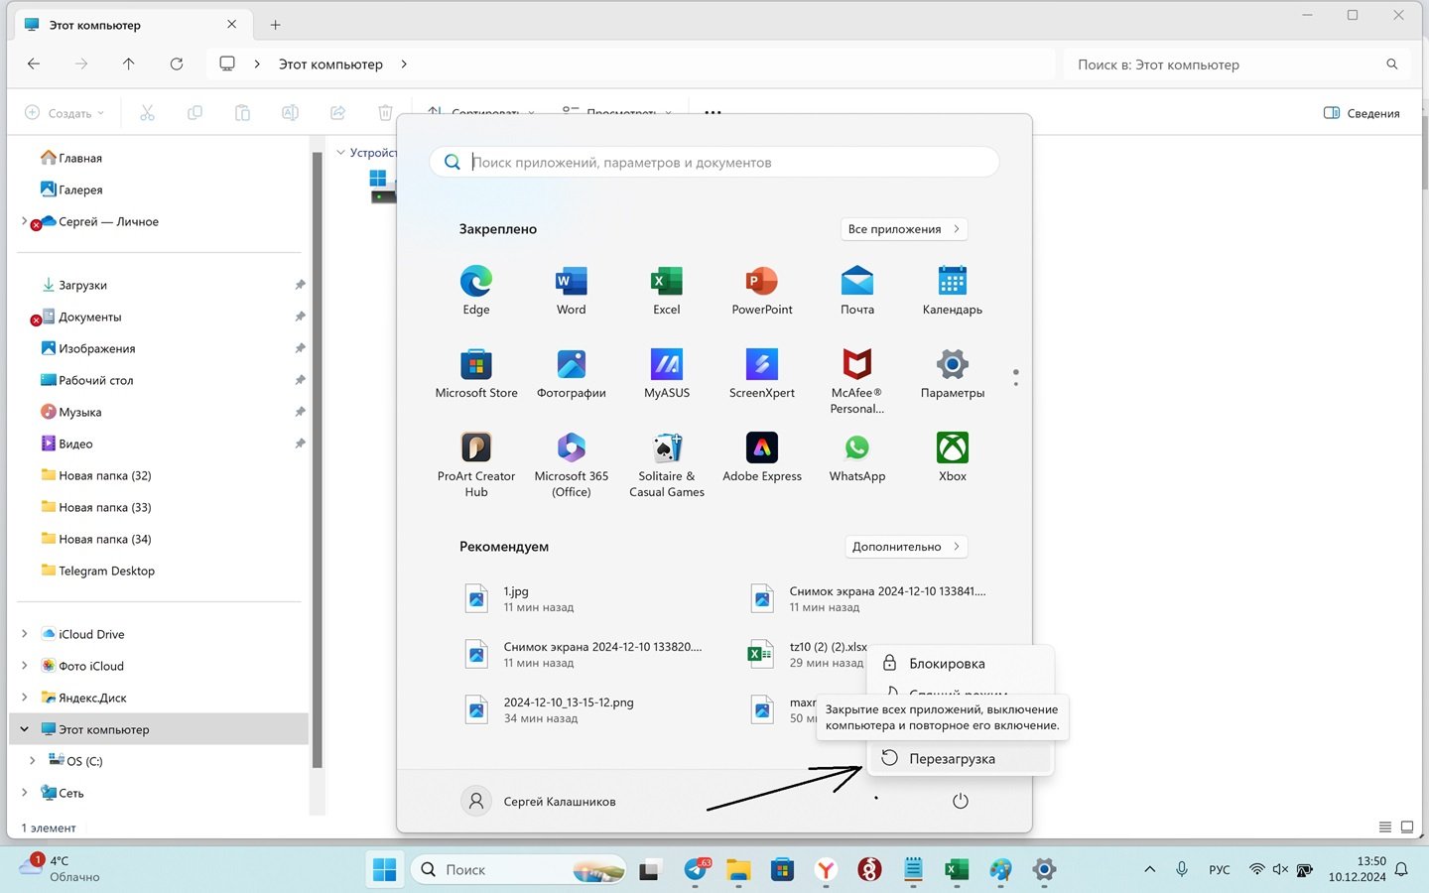Image resolution: width=1429 pixels, height=893 pixels.
Task: Toggle the Сведения details pane
Action: 1362,113
